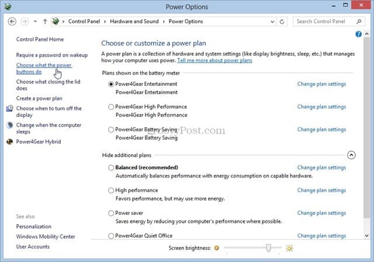Click the scrollbar up arrow
Viewport: 374px width, 262px height.
point(366,34)
